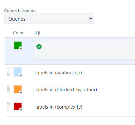Viewport: 135px width, 125px height.
Task: Edit the labels in (blocked-by-other) query
Action: click(x=66, y=90)
